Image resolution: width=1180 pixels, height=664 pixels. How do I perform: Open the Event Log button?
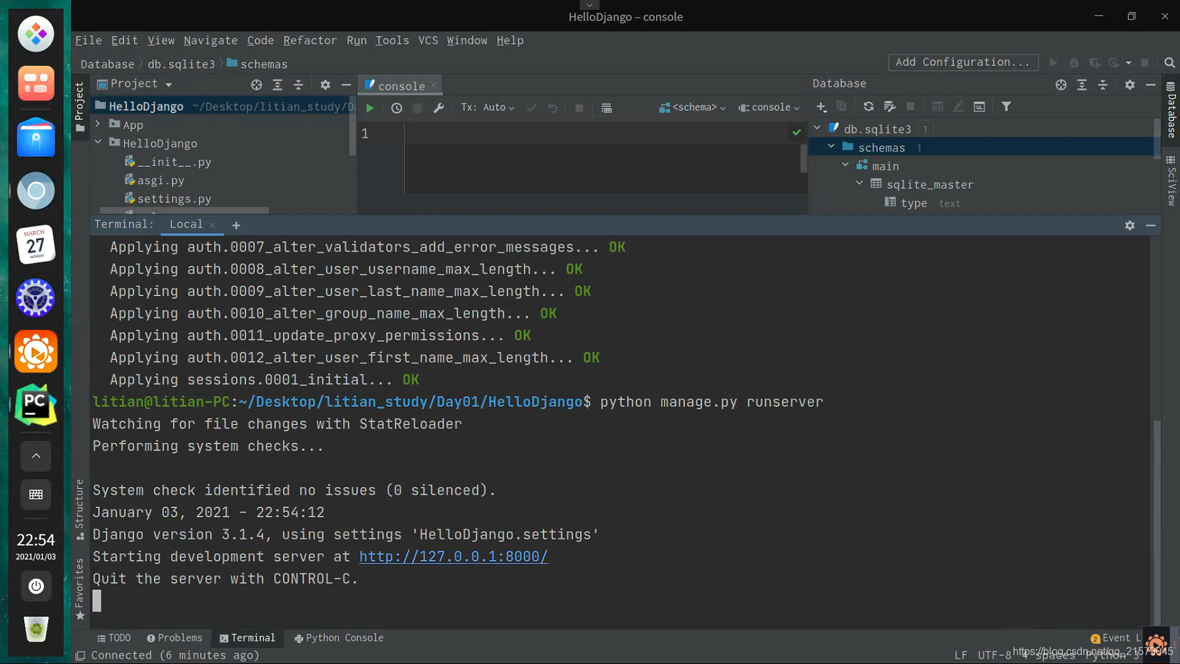[1116, 638]
